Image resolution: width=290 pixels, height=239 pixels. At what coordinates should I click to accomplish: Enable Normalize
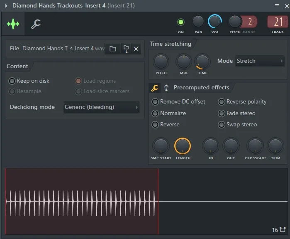[169, 113]
